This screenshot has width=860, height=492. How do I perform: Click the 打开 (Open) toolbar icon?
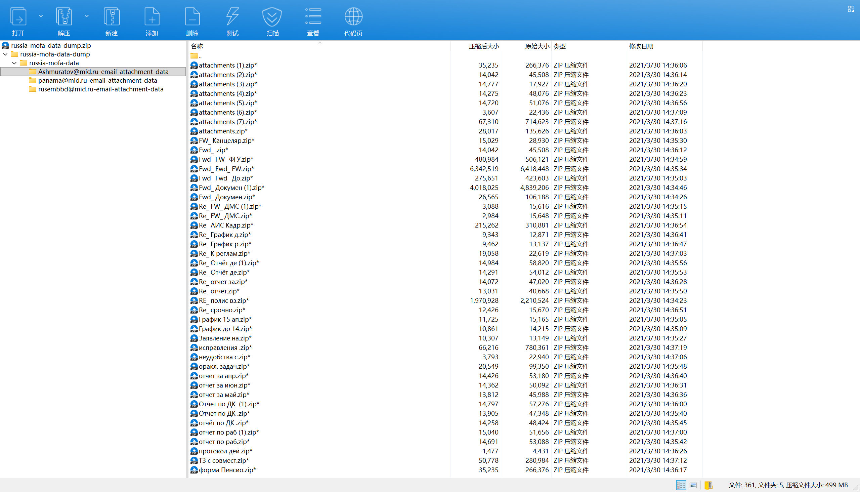coord(18,17)
